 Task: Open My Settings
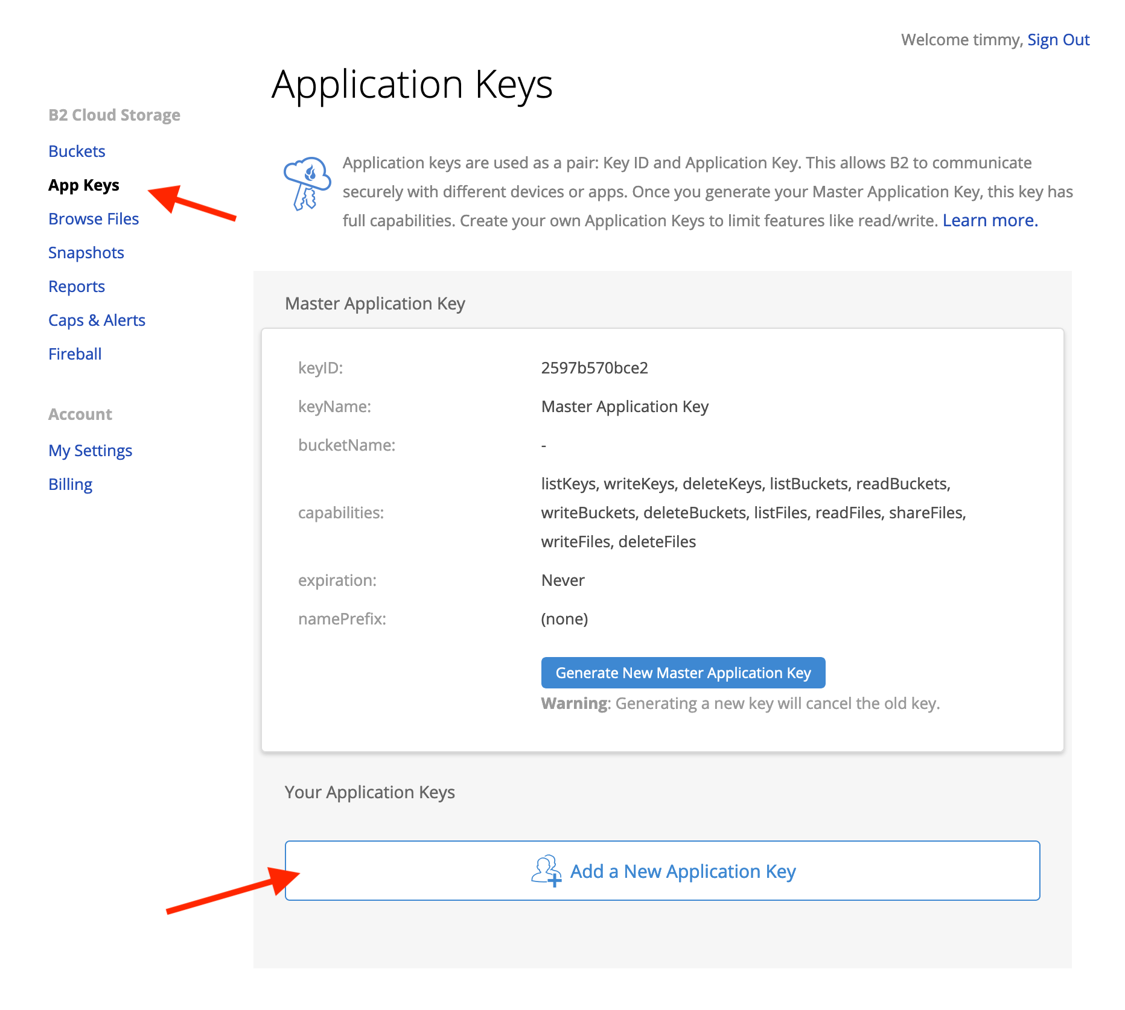pyautogui.click(x=90, y=451)
